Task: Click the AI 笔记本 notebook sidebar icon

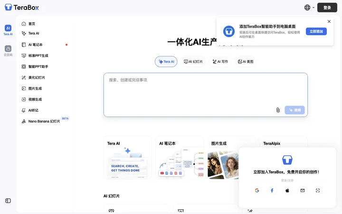Action: pyautogui.click(x=24, y=45)
